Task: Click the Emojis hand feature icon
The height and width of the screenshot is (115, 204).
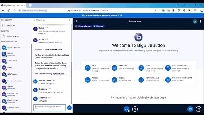Action: [x=114, y=80]
